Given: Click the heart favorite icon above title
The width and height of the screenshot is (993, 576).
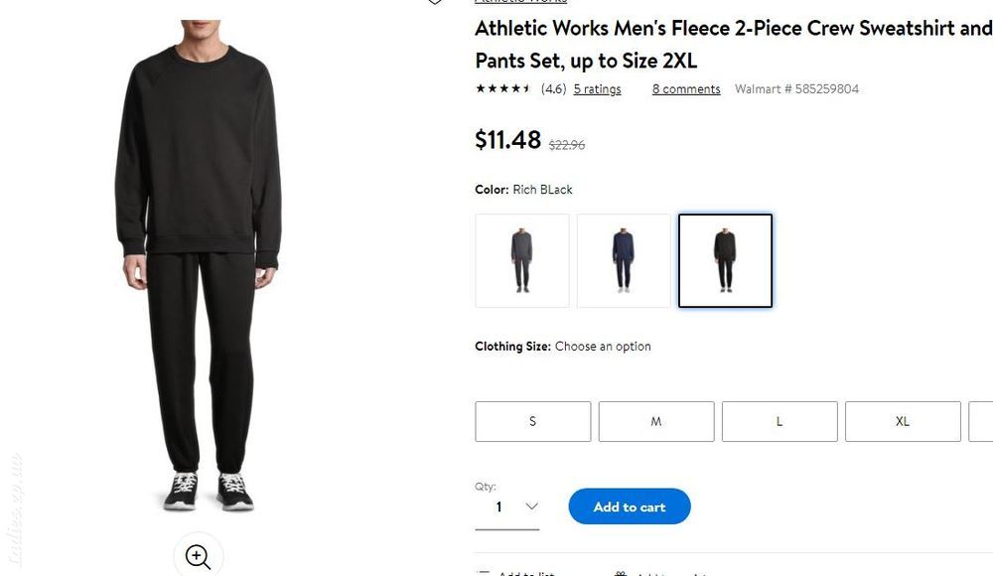Looking at the screenshot, I should 435,2.
